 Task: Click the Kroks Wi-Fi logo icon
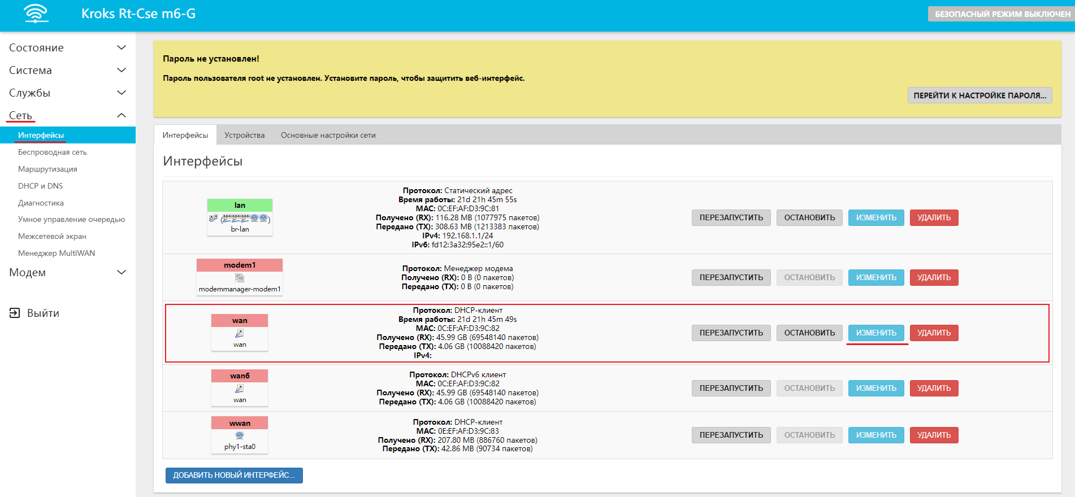point(36,14)
